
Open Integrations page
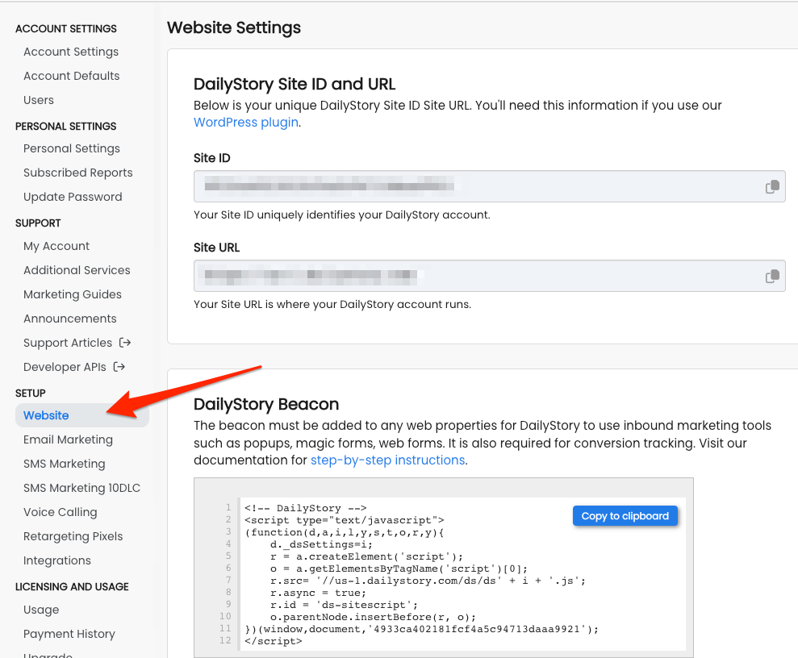coord(57,560)
